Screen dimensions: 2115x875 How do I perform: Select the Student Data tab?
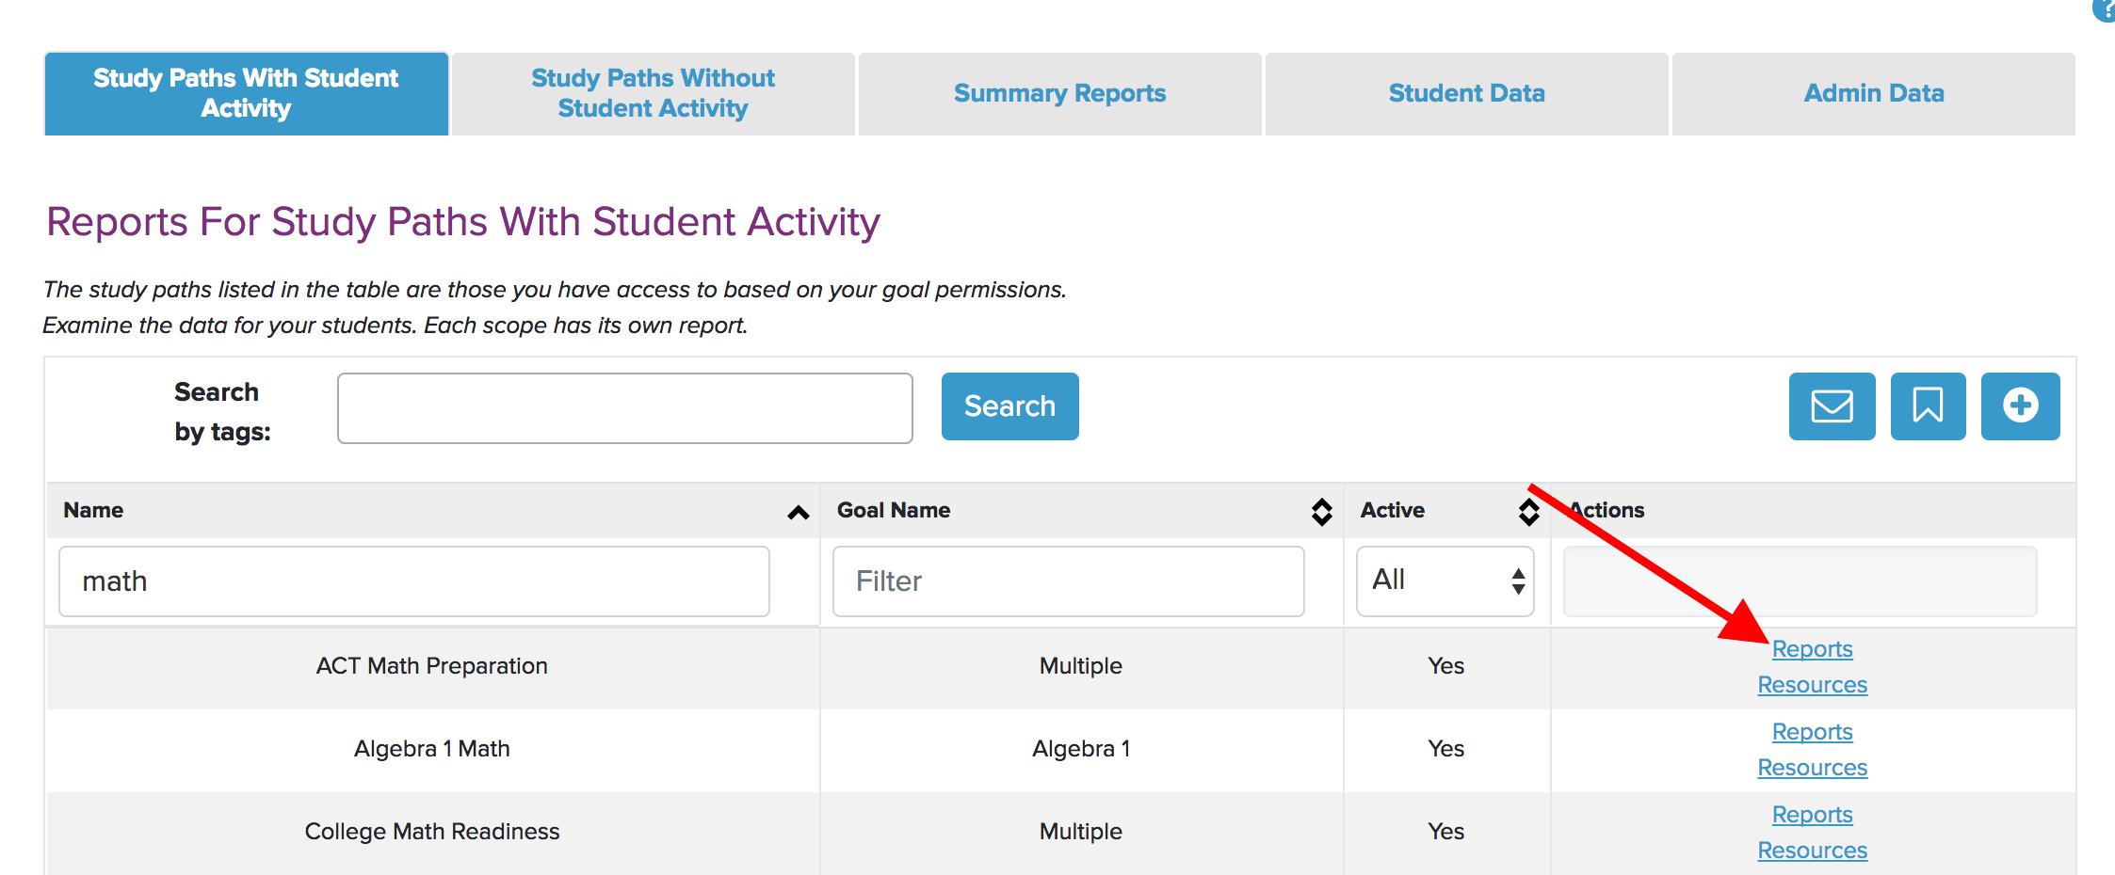1465,93
